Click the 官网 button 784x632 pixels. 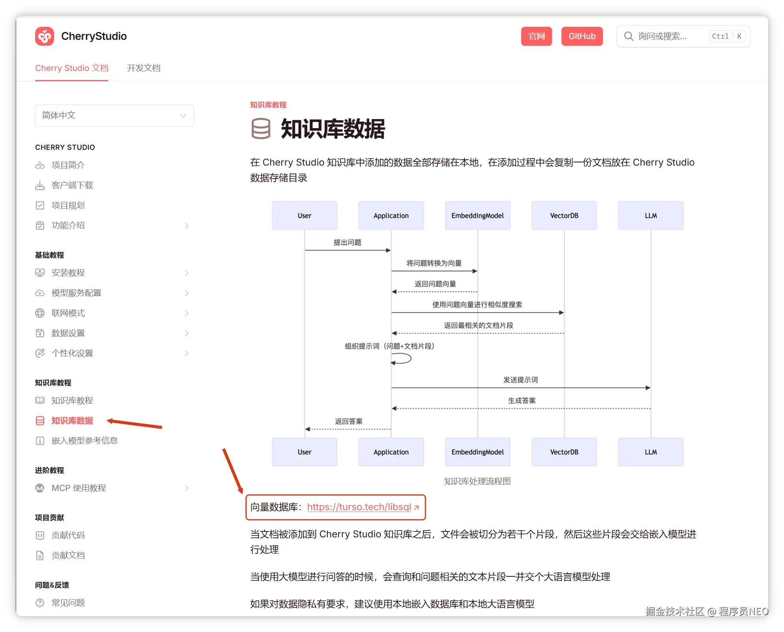point(536,36)
